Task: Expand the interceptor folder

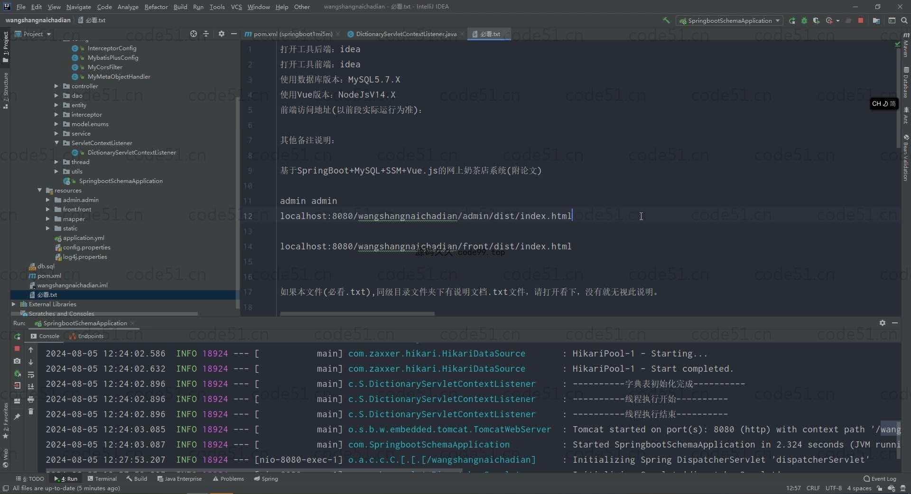Action: tap(56, 114)
